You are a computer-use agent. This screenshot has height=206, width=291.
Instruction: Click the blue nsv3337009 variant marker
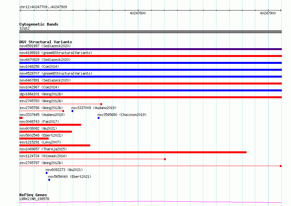tap(72, 111)
